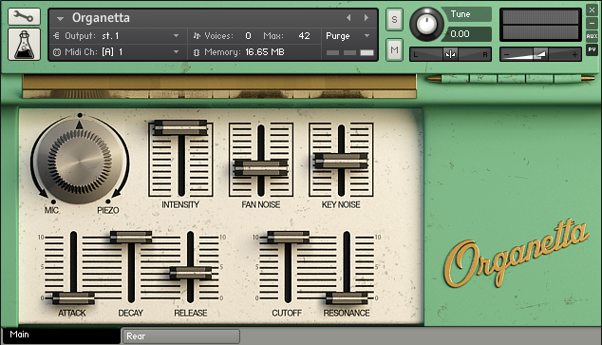Viewport: 602px width, 345px height.
Task: Open the Midi Ch dropdown arrow
Action: (x=176, y=52)
